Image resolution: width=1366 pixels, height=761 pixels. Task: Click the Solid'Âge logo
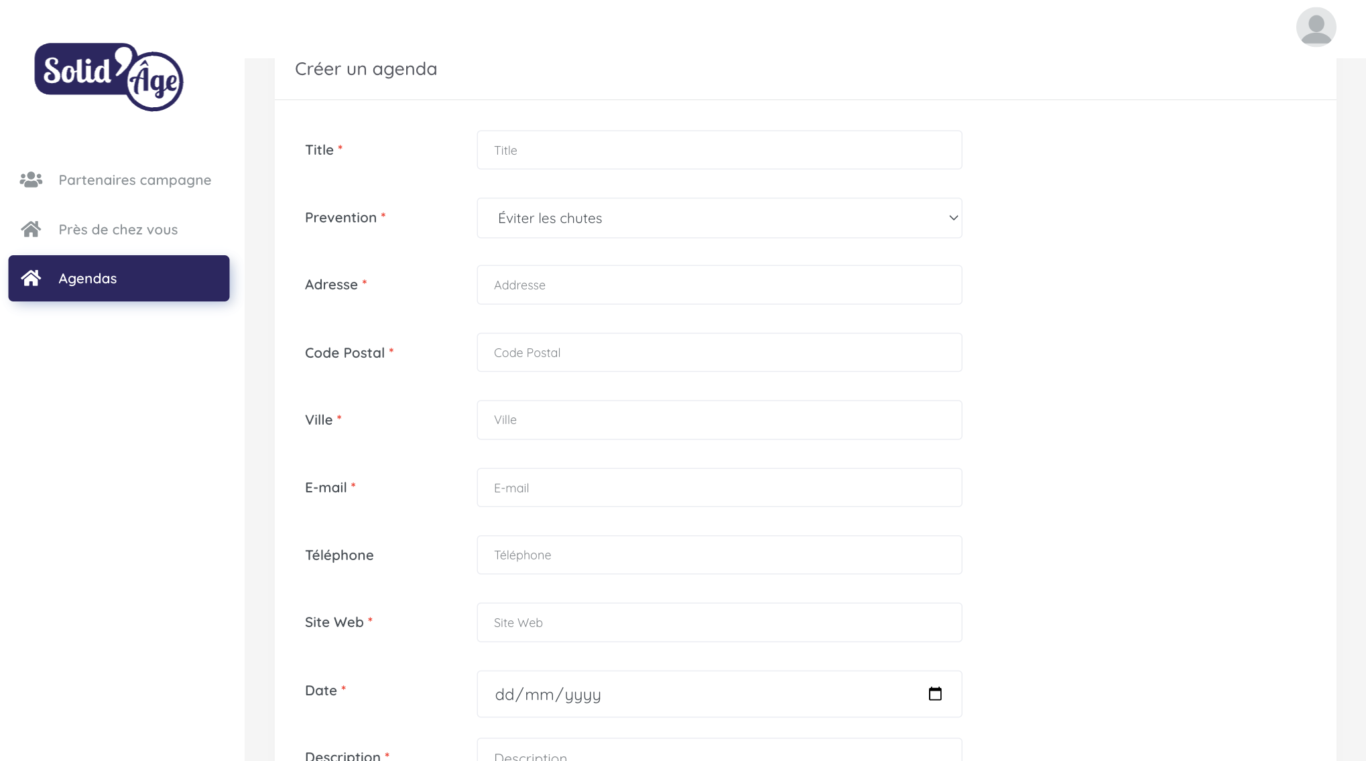(109, 77)
